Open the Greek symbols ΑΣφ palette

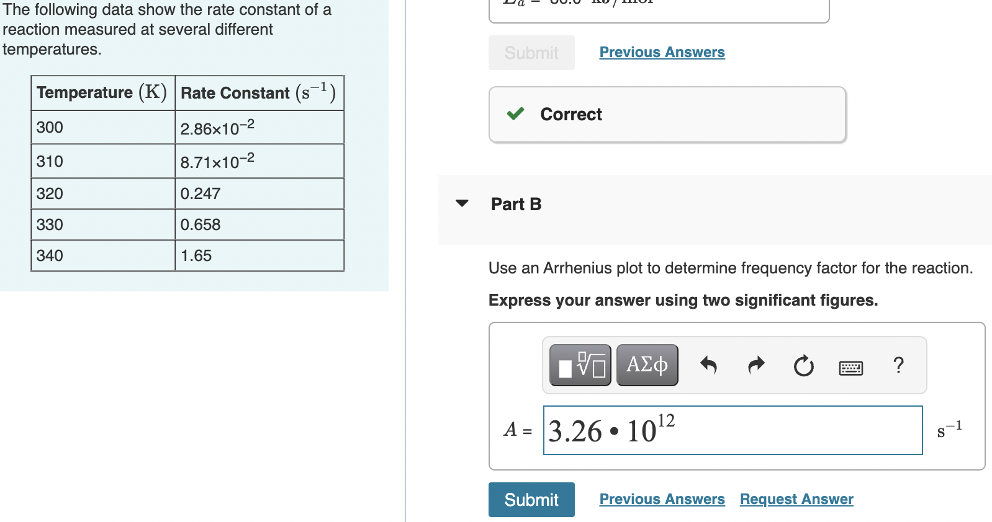point(646,365)
